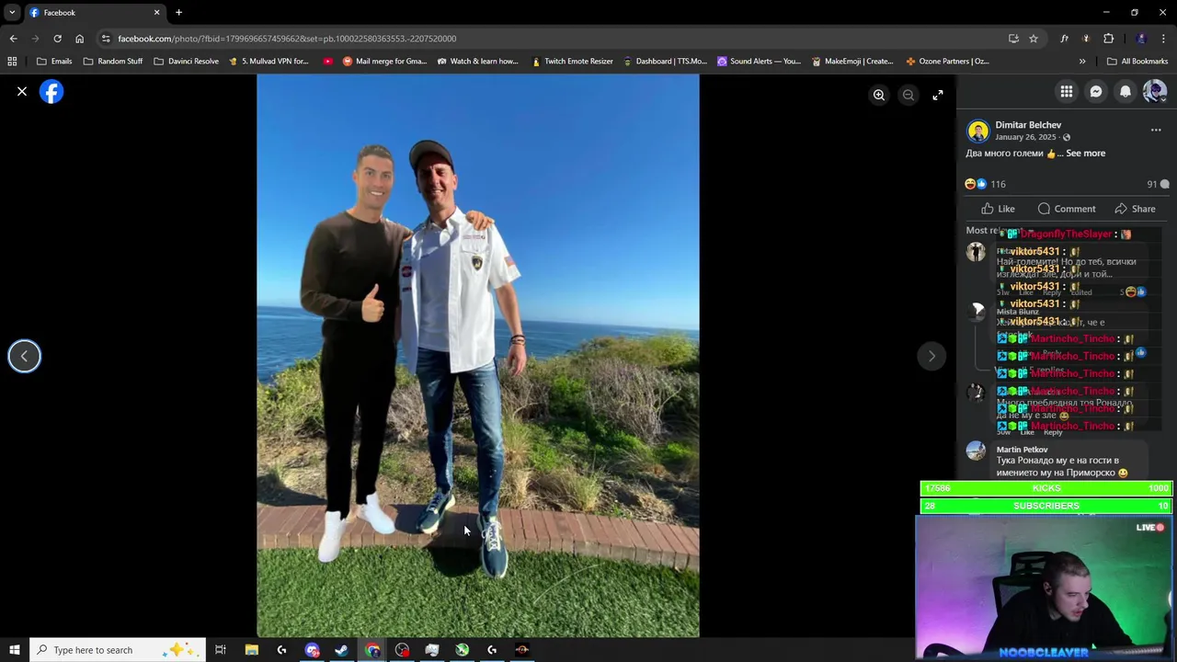The image size is (1177, 662).
Task: Open the Facebook notifications bell
Action: [1126, 91]
